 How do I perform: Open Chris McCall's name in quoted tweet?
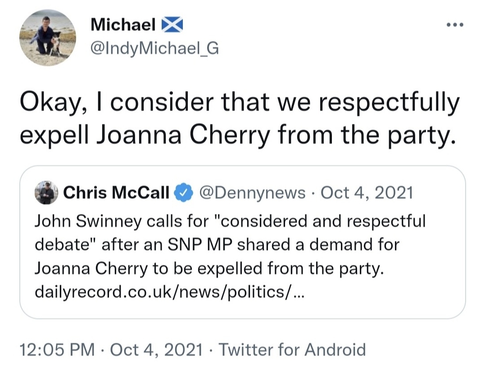(116, 193)
